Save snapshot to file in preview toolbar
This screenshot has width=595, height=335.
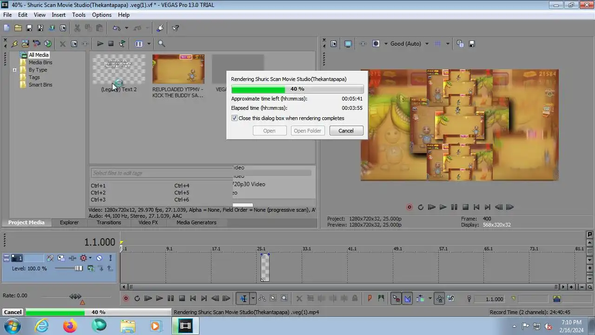(x=471, y=44)
